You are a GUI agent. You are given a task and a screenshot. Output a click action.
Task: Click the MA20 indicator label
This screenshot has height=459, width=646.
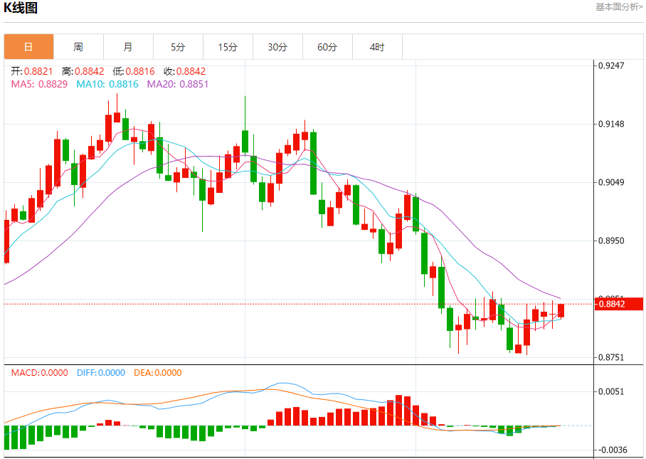point(178,84)
